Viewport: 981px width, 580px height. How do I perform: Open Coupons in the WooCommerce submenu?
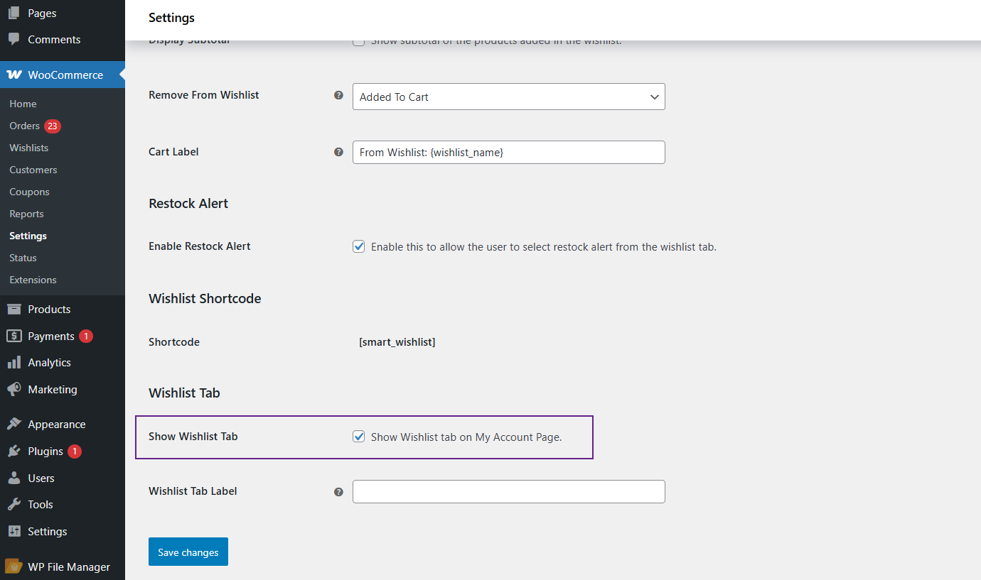29,192
